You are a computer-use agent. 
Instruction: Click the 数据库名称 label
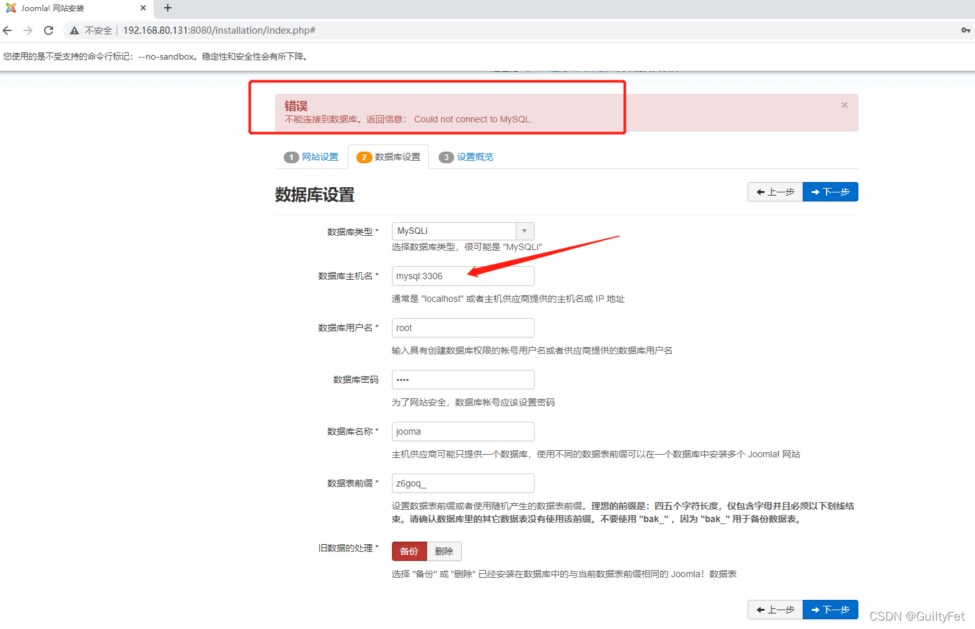(x=352, y=431)
